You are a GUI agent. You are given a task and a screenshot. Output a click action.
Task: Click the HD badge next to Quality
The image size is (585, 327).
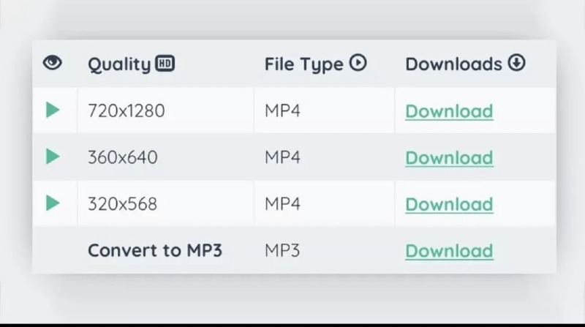click(165, 63)
